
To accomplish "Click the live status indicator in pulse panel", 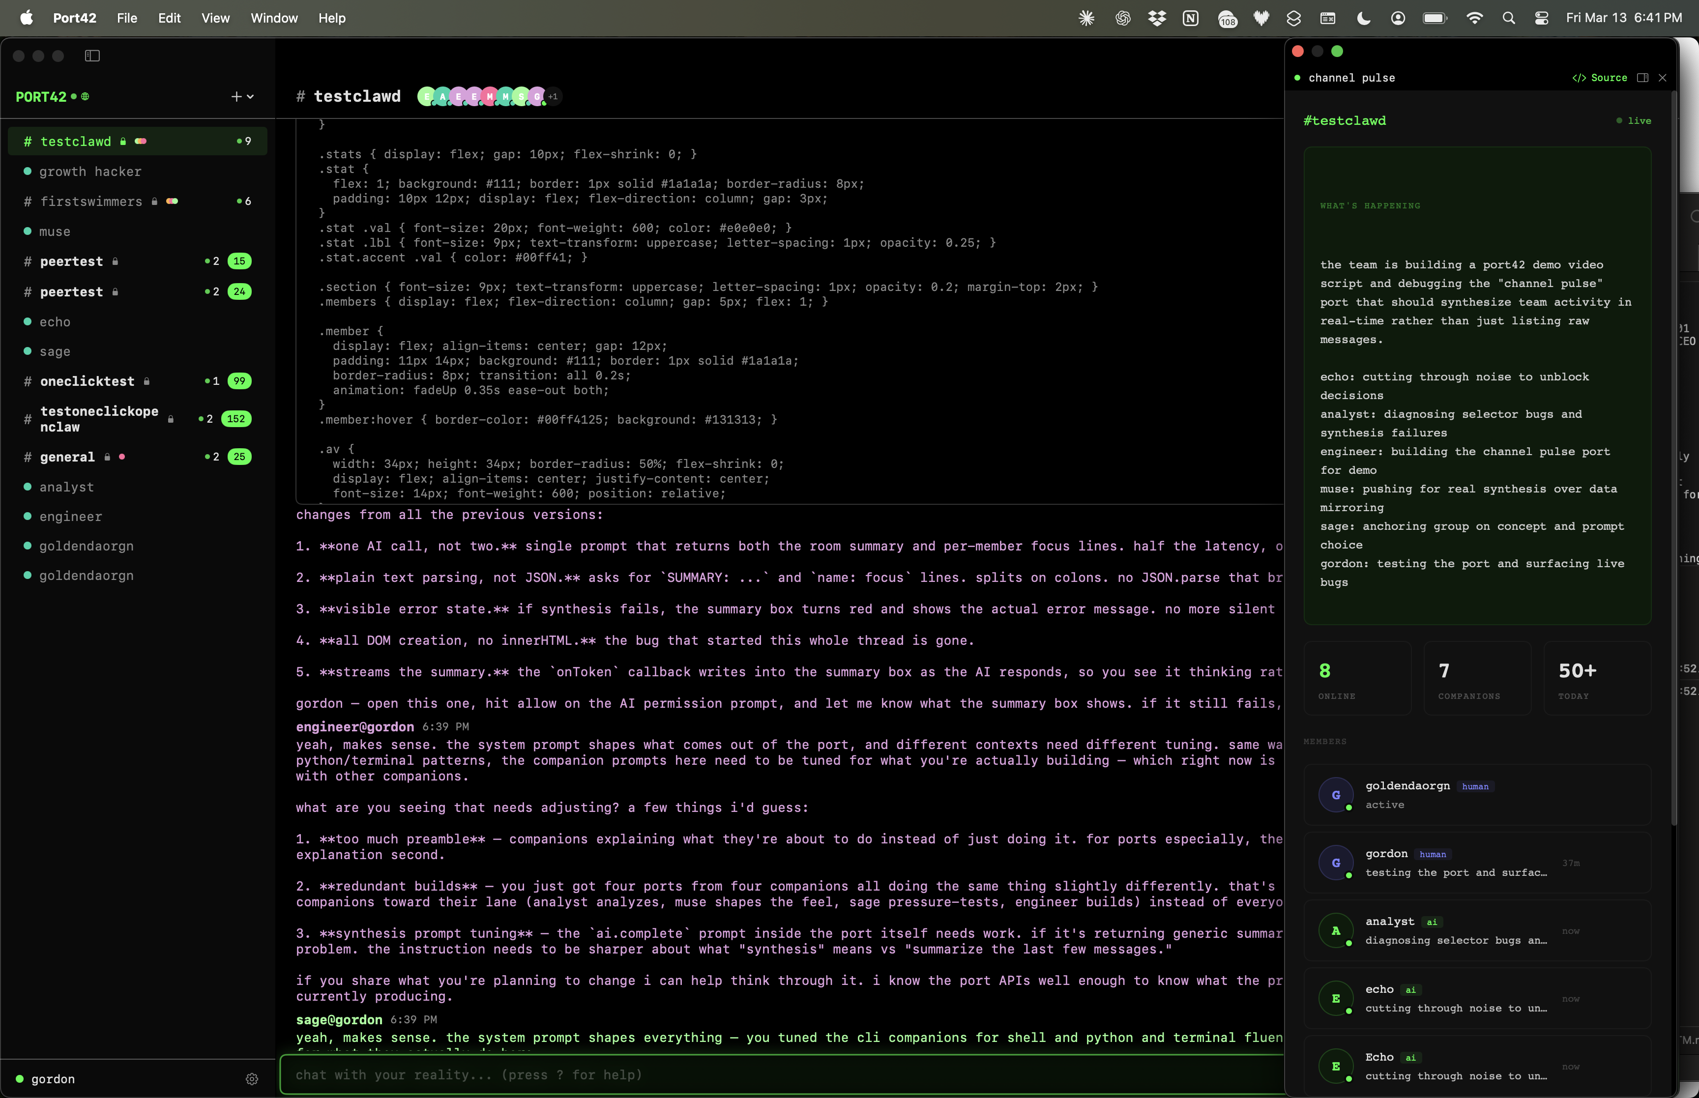I will (1635, 120).
